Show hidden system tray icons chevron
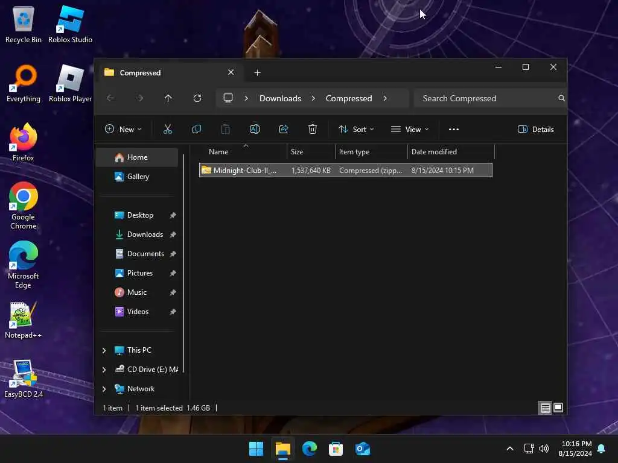 (x=509, y=449)
